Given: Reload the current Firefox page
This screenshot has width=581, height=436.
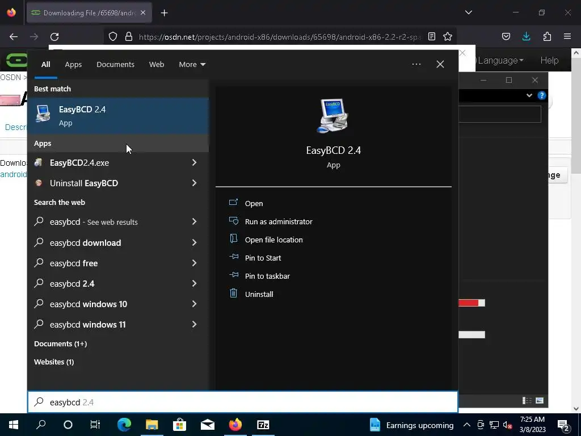Looking at the screenshot, I should (x=54, y=37).
